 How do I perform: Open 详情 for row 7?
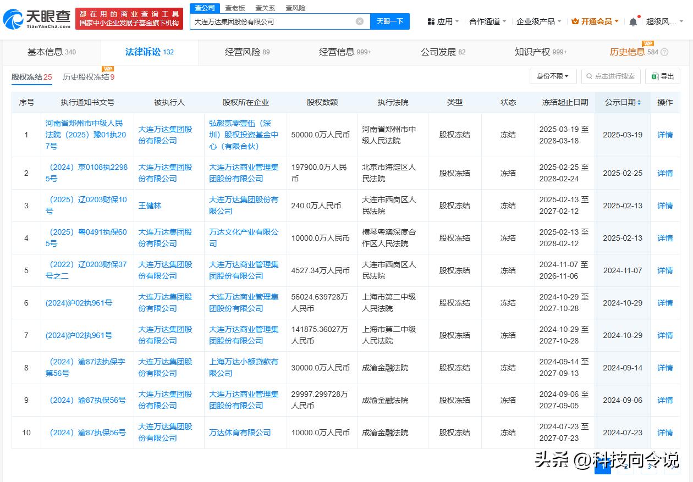pos(665,335)
